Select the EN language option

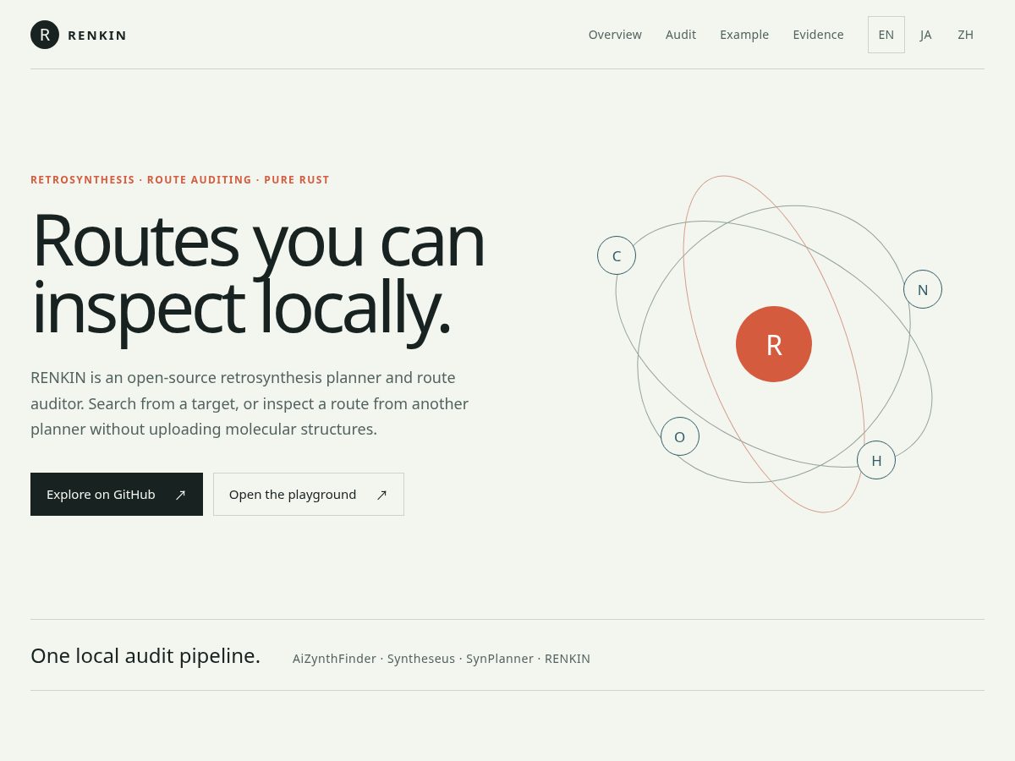886,35
